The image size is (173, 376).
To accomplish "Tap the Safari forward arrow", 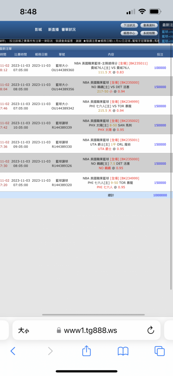I will [x=50, y=351].
